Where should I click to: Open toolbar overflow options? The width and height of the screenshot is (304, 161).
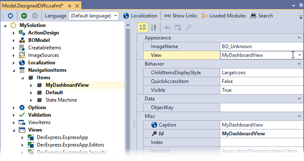[x=301, y=17]
